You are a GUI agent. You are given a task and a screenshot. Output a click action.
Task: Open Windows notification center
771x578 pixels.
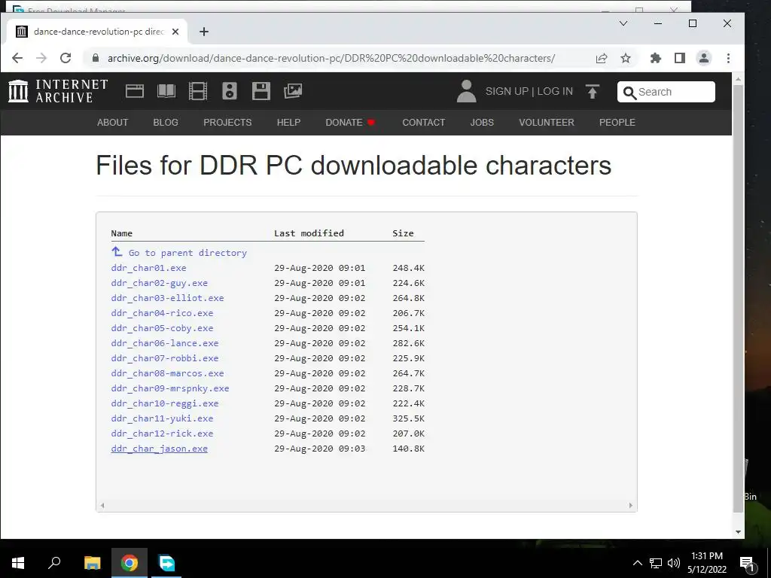748,563
